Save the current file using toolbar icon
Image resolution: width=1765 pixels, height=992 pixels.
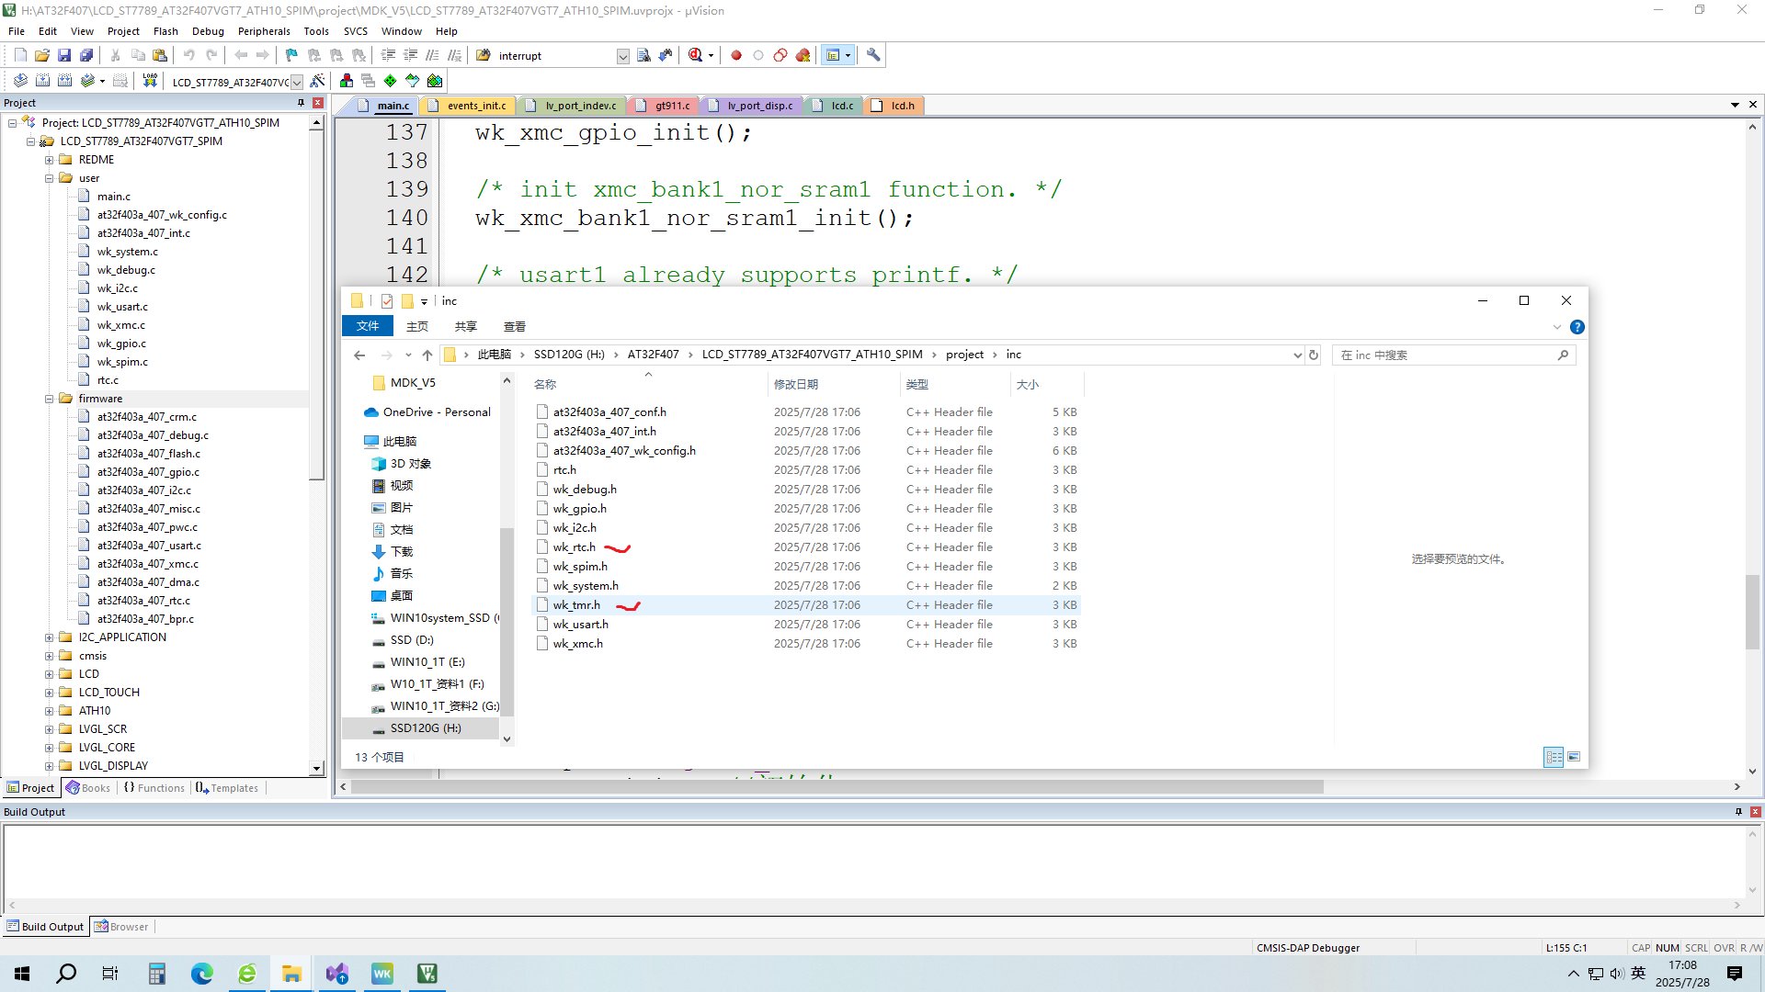(x=64, y=55)
